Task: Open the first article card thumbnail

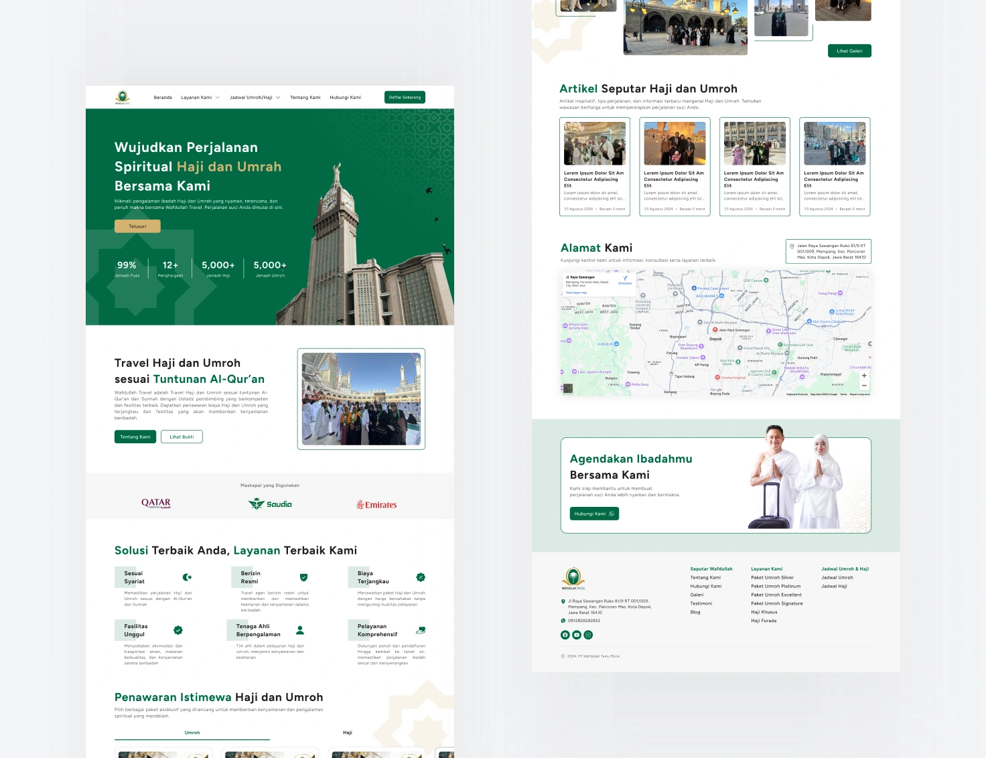Action: [x=595, y=143]
